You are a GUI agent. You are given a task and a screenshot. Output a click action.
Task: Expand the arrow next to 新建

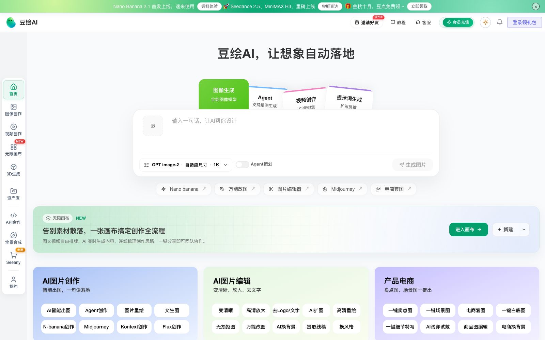click(x=524, y=230)
